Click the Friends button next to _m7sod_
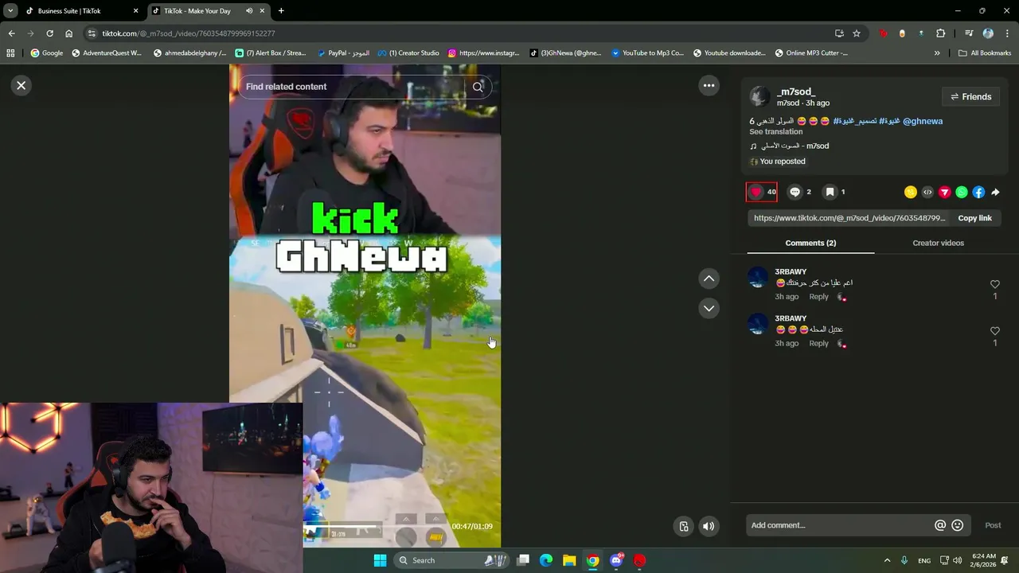This screenshot has width=1019, height=573. 970,96
